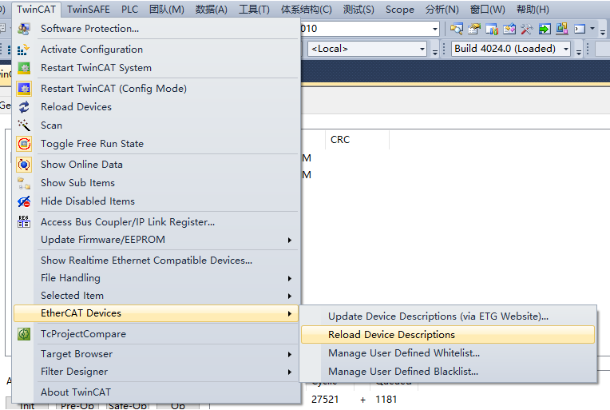Click the queued frame value 1181
Image resolution: width=610 pixels, height=410 pixels.
[386, 400]
